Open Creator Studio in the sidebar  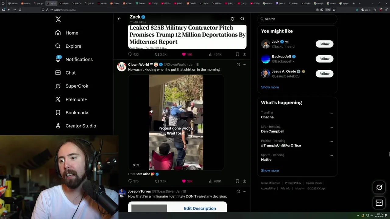[x=76, y=126]
